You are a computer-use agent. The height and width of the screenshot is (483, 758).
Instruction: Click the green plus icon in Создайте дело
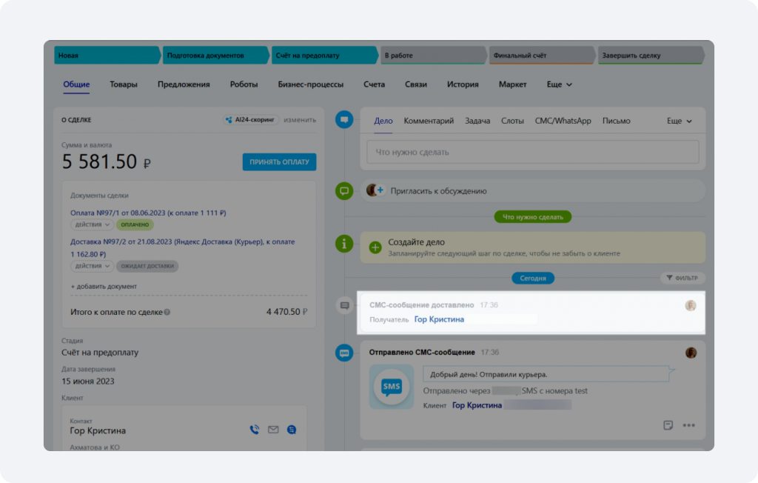pos(375,247)
